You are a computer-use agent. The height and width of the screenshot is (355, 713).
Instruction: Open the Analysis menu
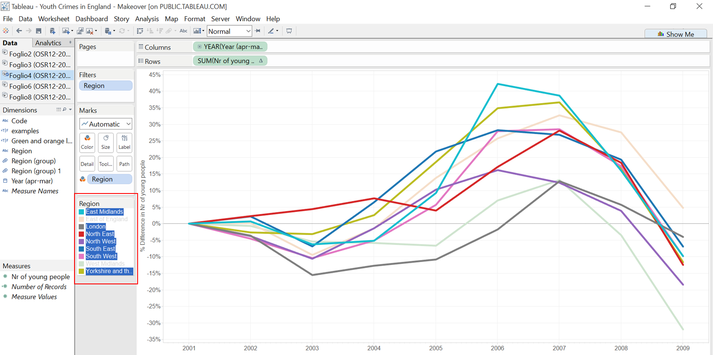click(x=147, y=19)
